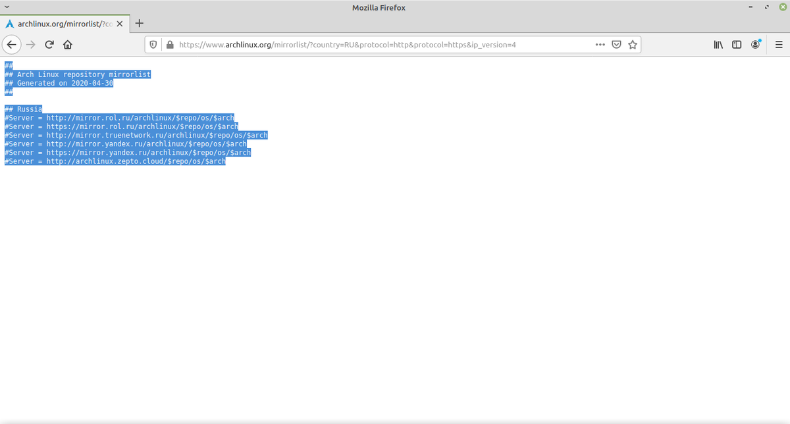Click the http://mirror.rol.ru server line
790x424 pixels.
click(x=119, y=118)
